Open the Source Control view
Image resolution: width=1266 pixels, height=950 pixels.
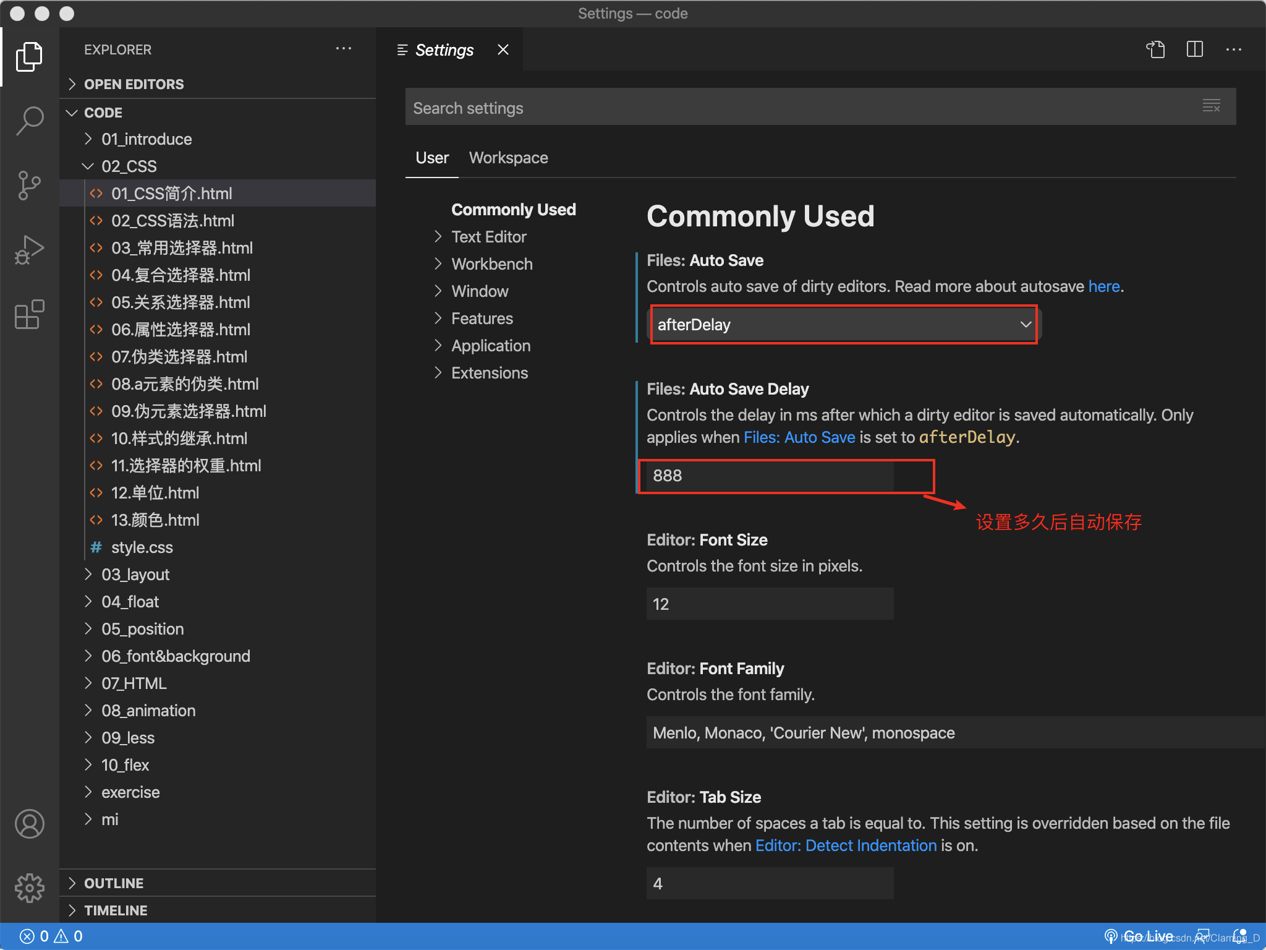click(29, 186)
